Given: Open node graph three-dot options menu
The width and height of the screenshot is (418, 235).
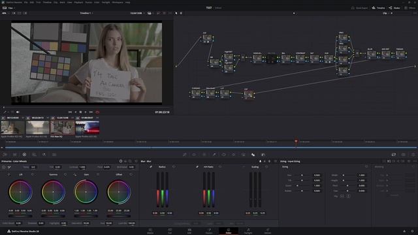Looking at the screenshot, I should click(x=415, y=13).
